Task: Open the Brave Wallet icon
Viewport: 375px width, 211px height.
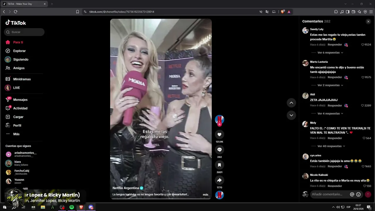Action: (x=353, y=12)
